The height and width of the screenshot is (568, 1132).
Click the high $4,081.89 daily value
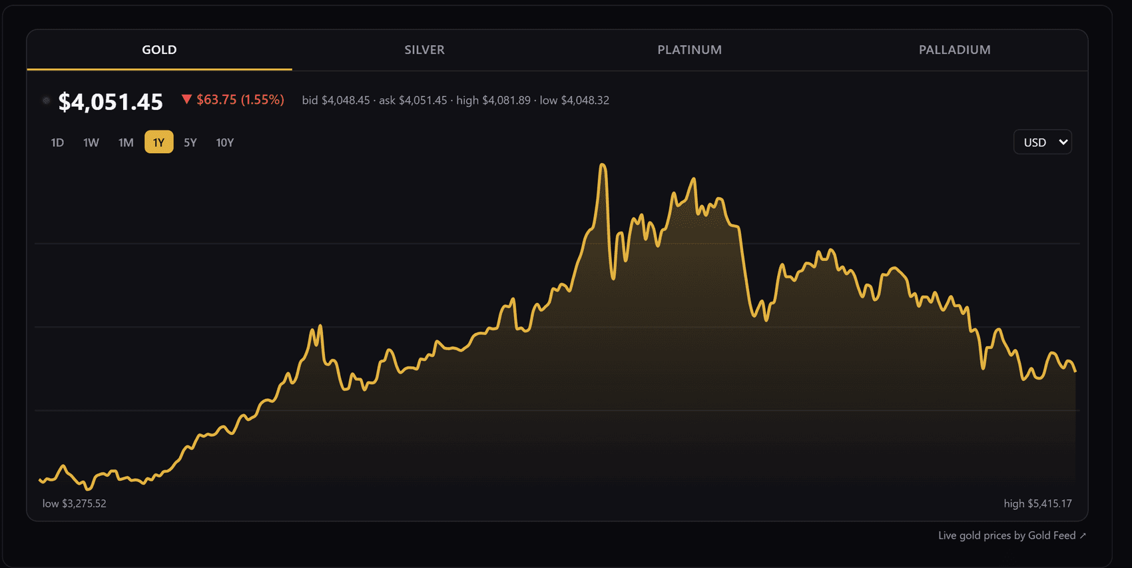click(x=493, y=100)
